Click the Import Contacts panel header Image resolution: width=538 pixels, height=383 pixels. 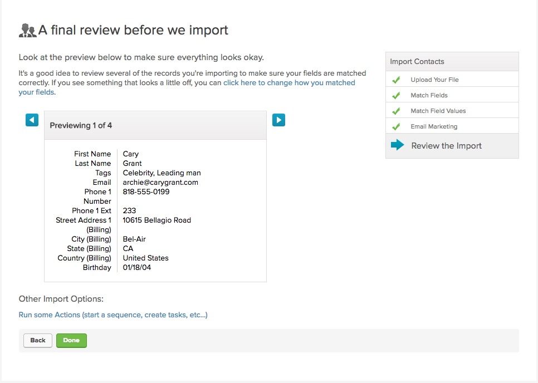pyautogui.click(x=452, y=62)
